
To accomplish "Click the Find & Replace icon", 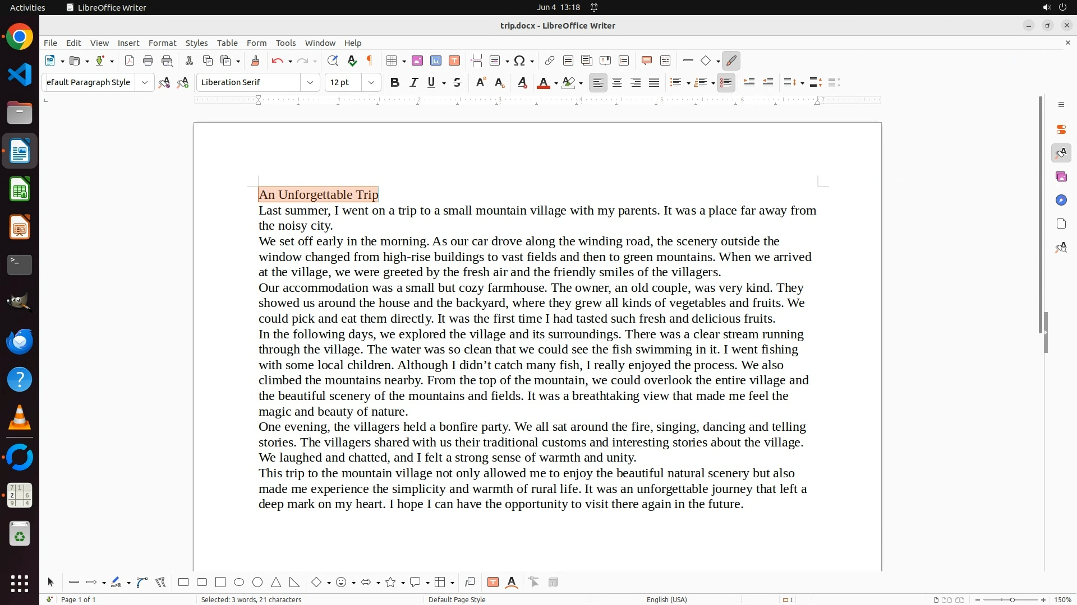I will [x=333, y=61].
